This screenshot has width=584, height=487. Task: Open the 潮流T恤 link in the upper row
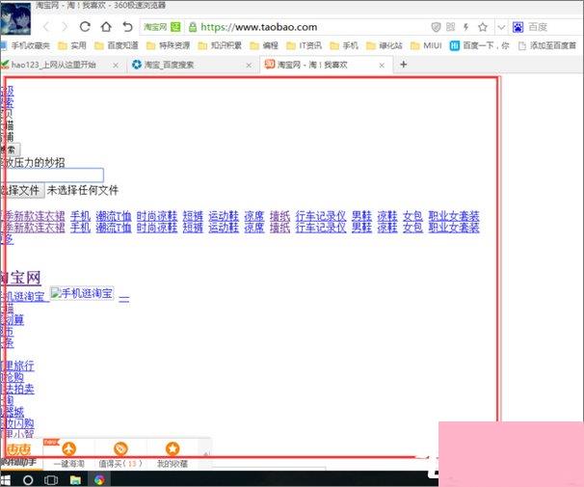coord(114,216)
